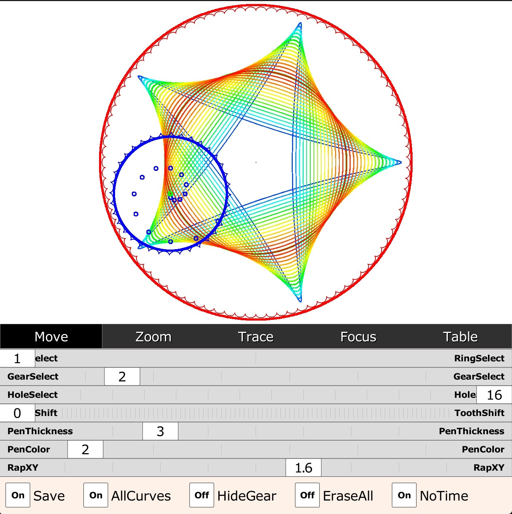The image size is (512, 514).
Task: Click the blue gear's circular rim
Action: [x=114, y=193]
